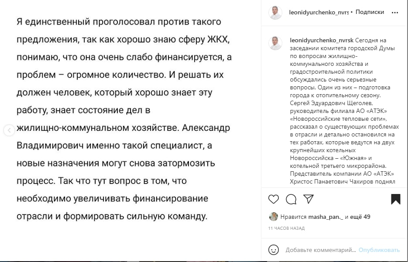The image size is (408, 262).
Task: Like the post with heart icon
Action: pos(274,199)
